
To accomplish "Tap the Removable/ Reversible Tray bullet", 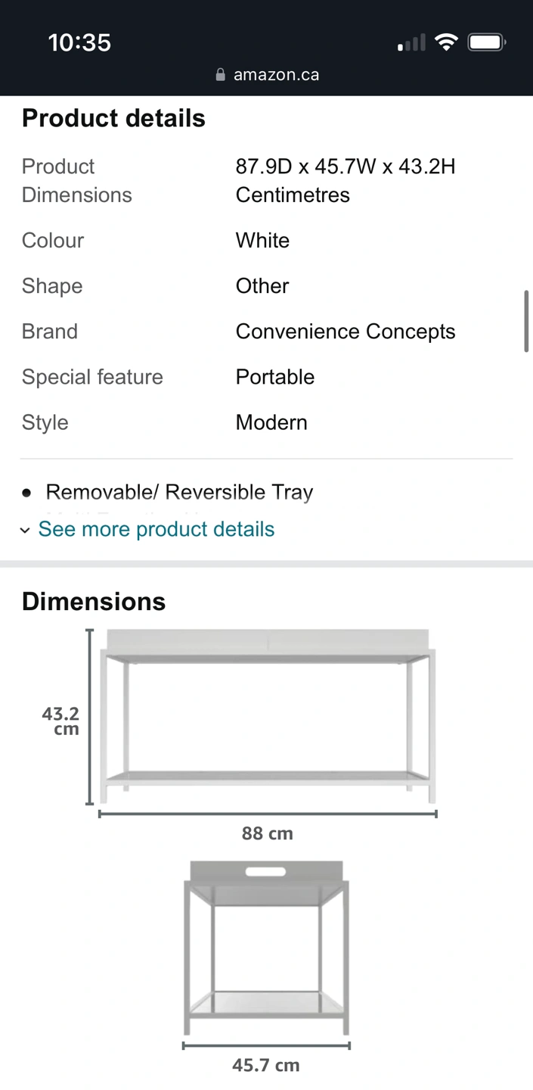I will click(179, 492).
